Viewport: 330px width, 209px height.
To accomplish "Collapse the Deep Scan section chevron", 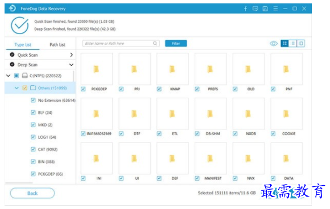I will 71,65.
